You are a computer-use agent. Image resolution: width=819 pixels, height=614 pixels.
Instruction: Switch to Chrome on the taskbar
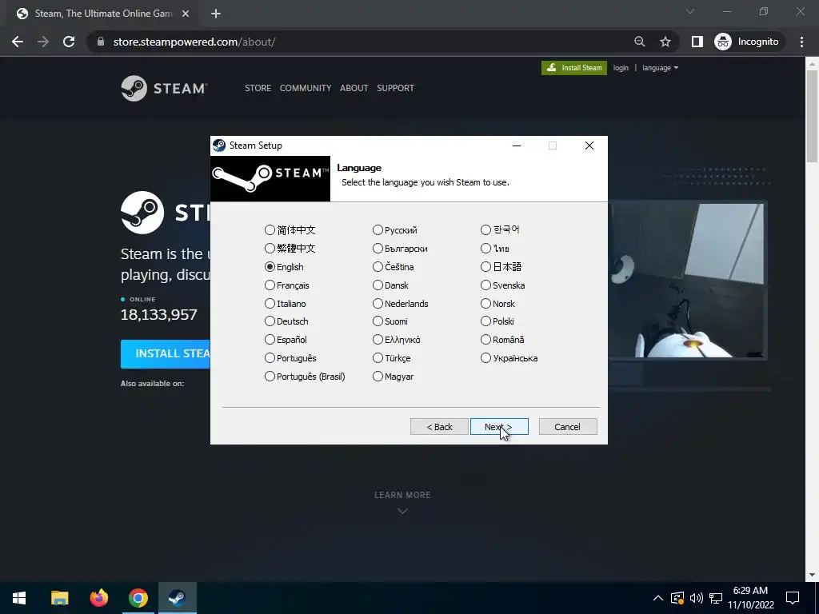point(138,598)
